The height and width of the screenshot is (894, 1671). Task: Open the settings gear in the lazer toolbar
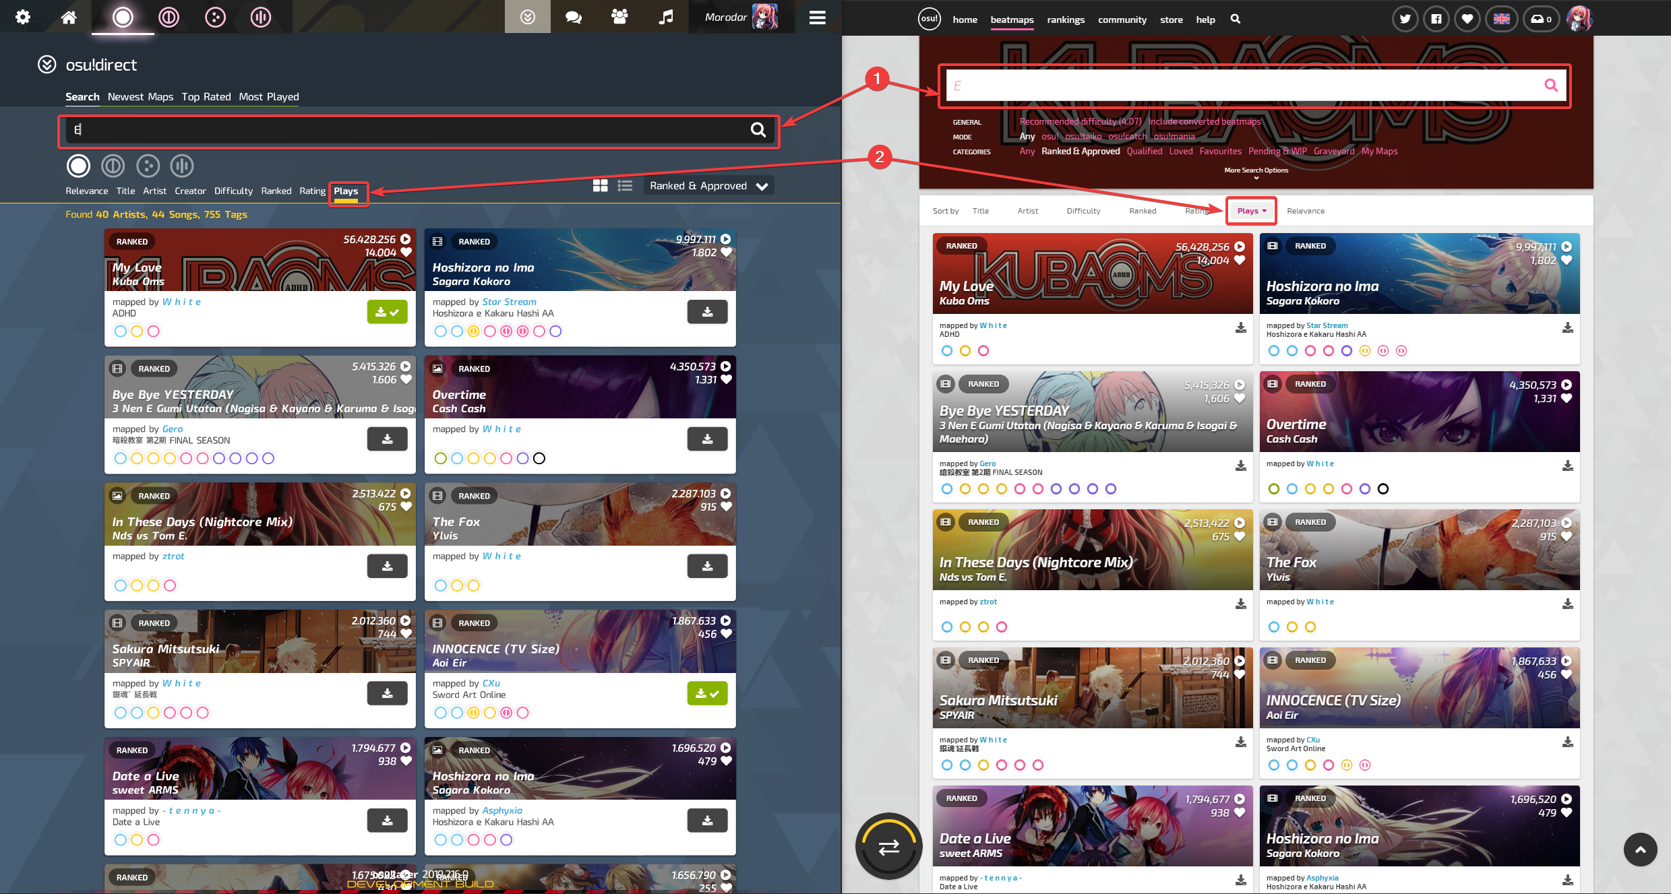(23, 17)
